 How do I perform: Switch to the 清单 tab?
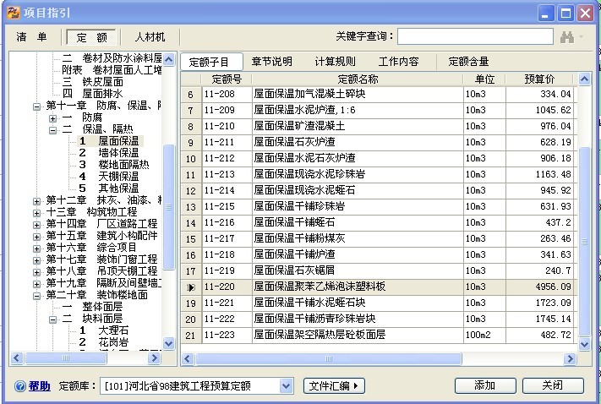click(32, 37)
